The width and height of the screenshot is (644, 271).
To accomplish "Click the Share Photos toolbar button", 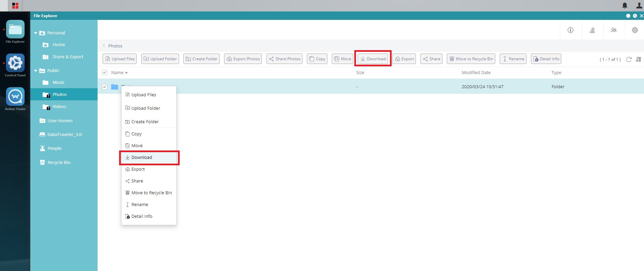I will (284, 59).
